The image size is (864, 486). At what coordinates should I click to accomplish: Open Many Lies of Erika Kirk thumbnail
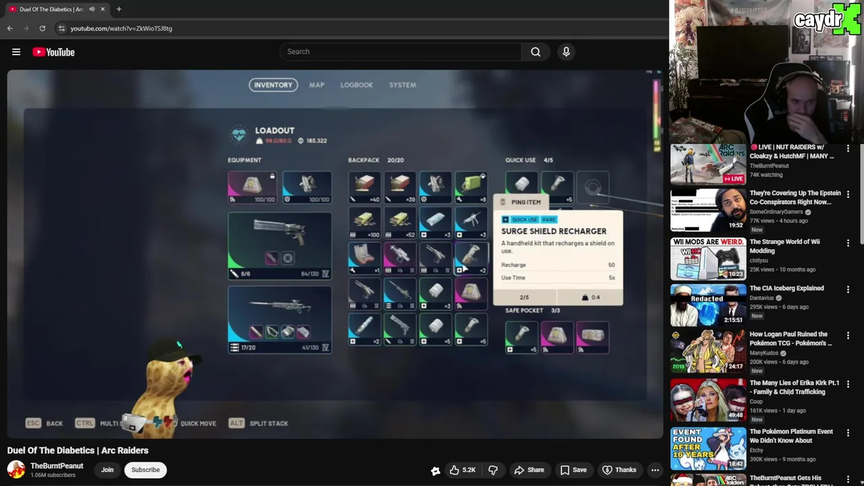coord(708,400)
